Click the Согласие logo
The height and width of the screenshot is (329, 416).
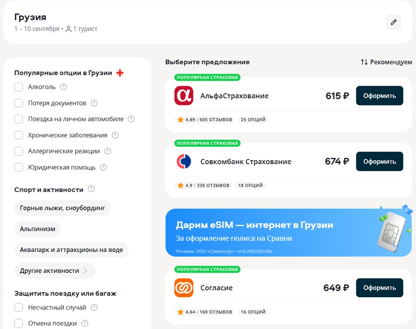coord(184,288)
